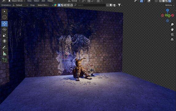Click the viewport zoom magnifier icon
The height and width of the screenshot is (111, 176).
172,24
